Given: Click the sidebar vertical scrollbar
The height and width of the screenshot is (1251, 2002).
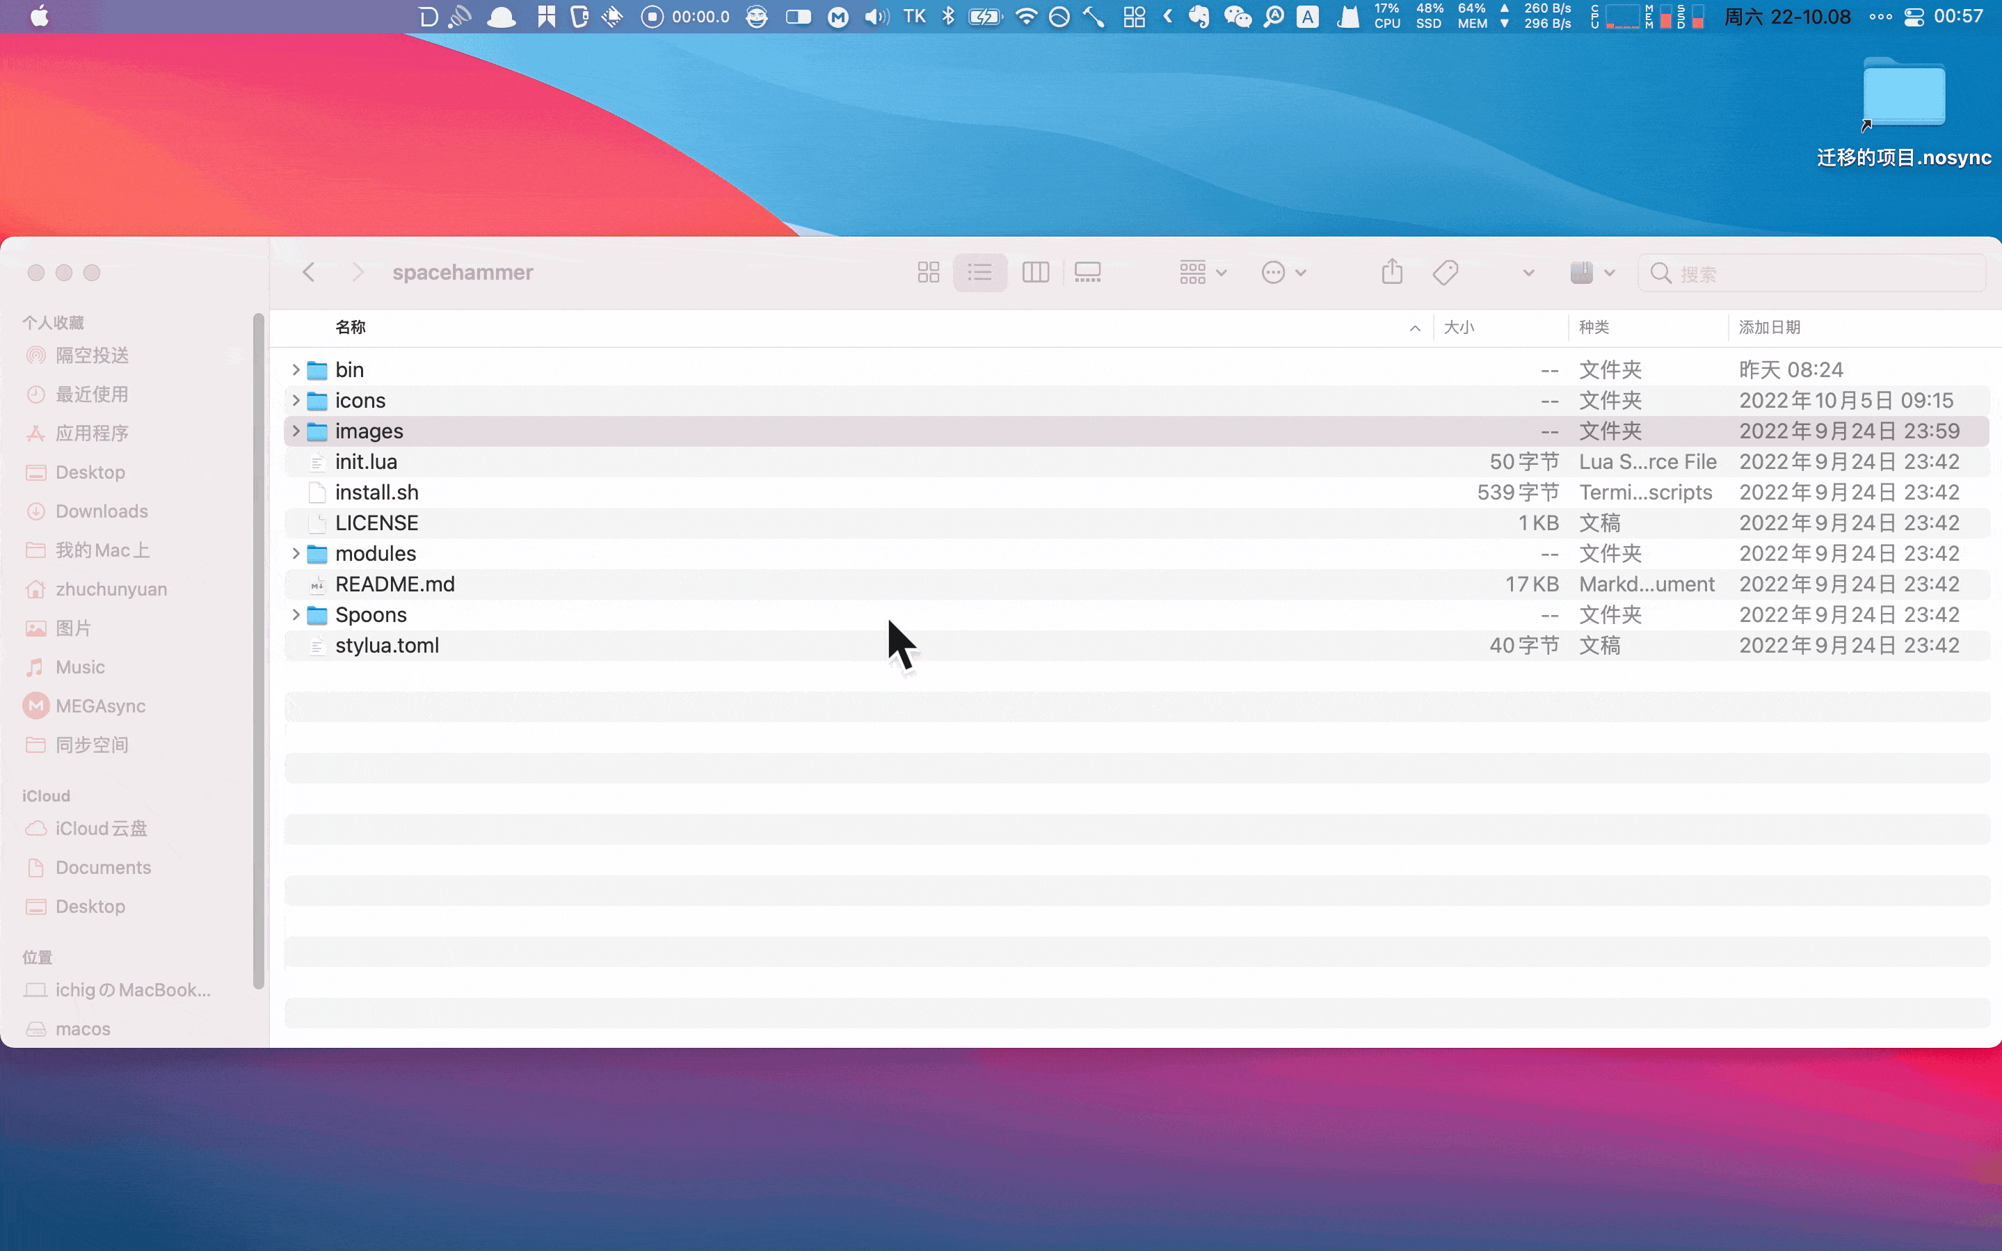Looking at the screenshot, I should pos(258,651).
